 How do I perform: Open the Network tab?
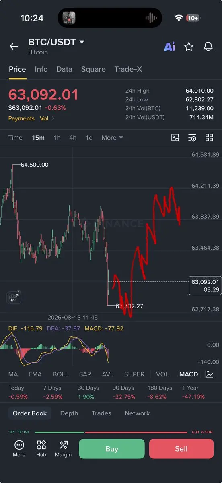click(137, 413)
